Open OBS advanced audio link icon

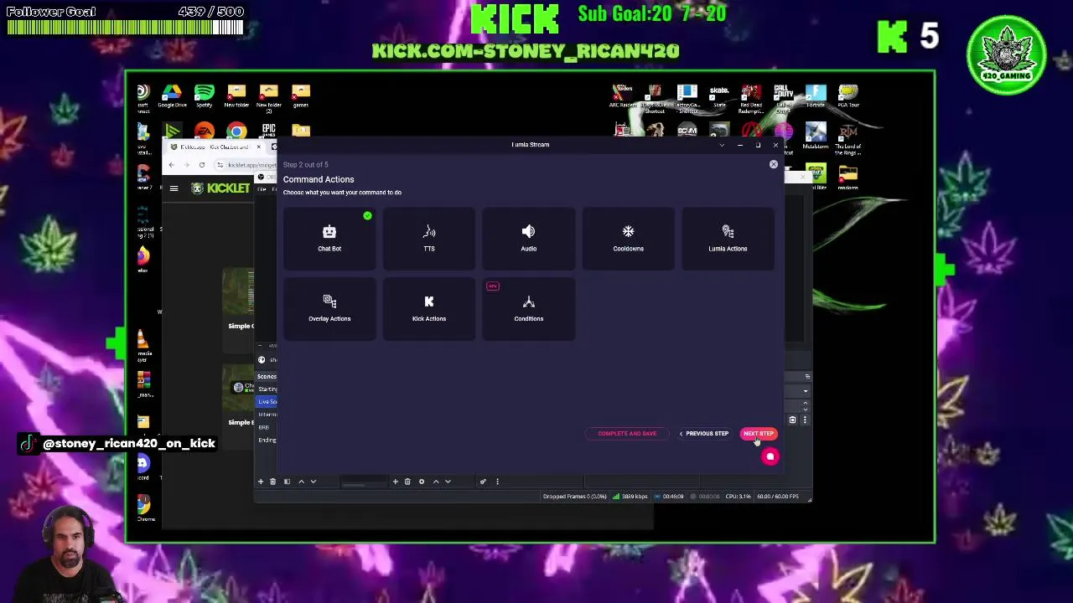pyautogui.click(x=483, y=482)
